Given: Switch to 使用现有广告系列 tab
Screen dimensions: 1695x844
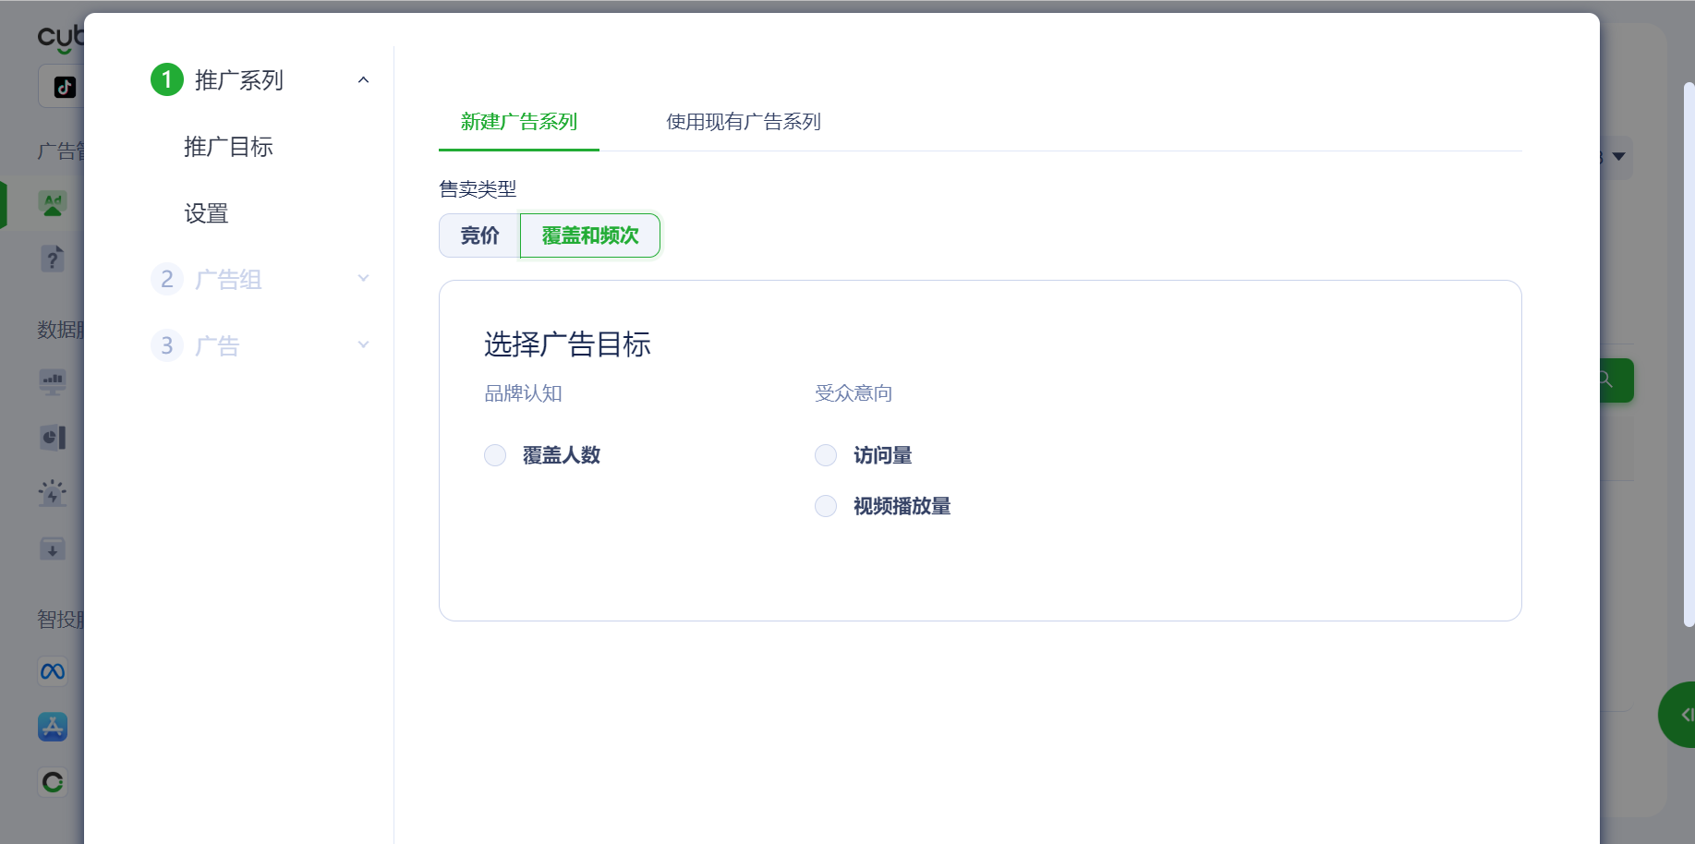Looking at the screenshot, I should coord(743,122).
